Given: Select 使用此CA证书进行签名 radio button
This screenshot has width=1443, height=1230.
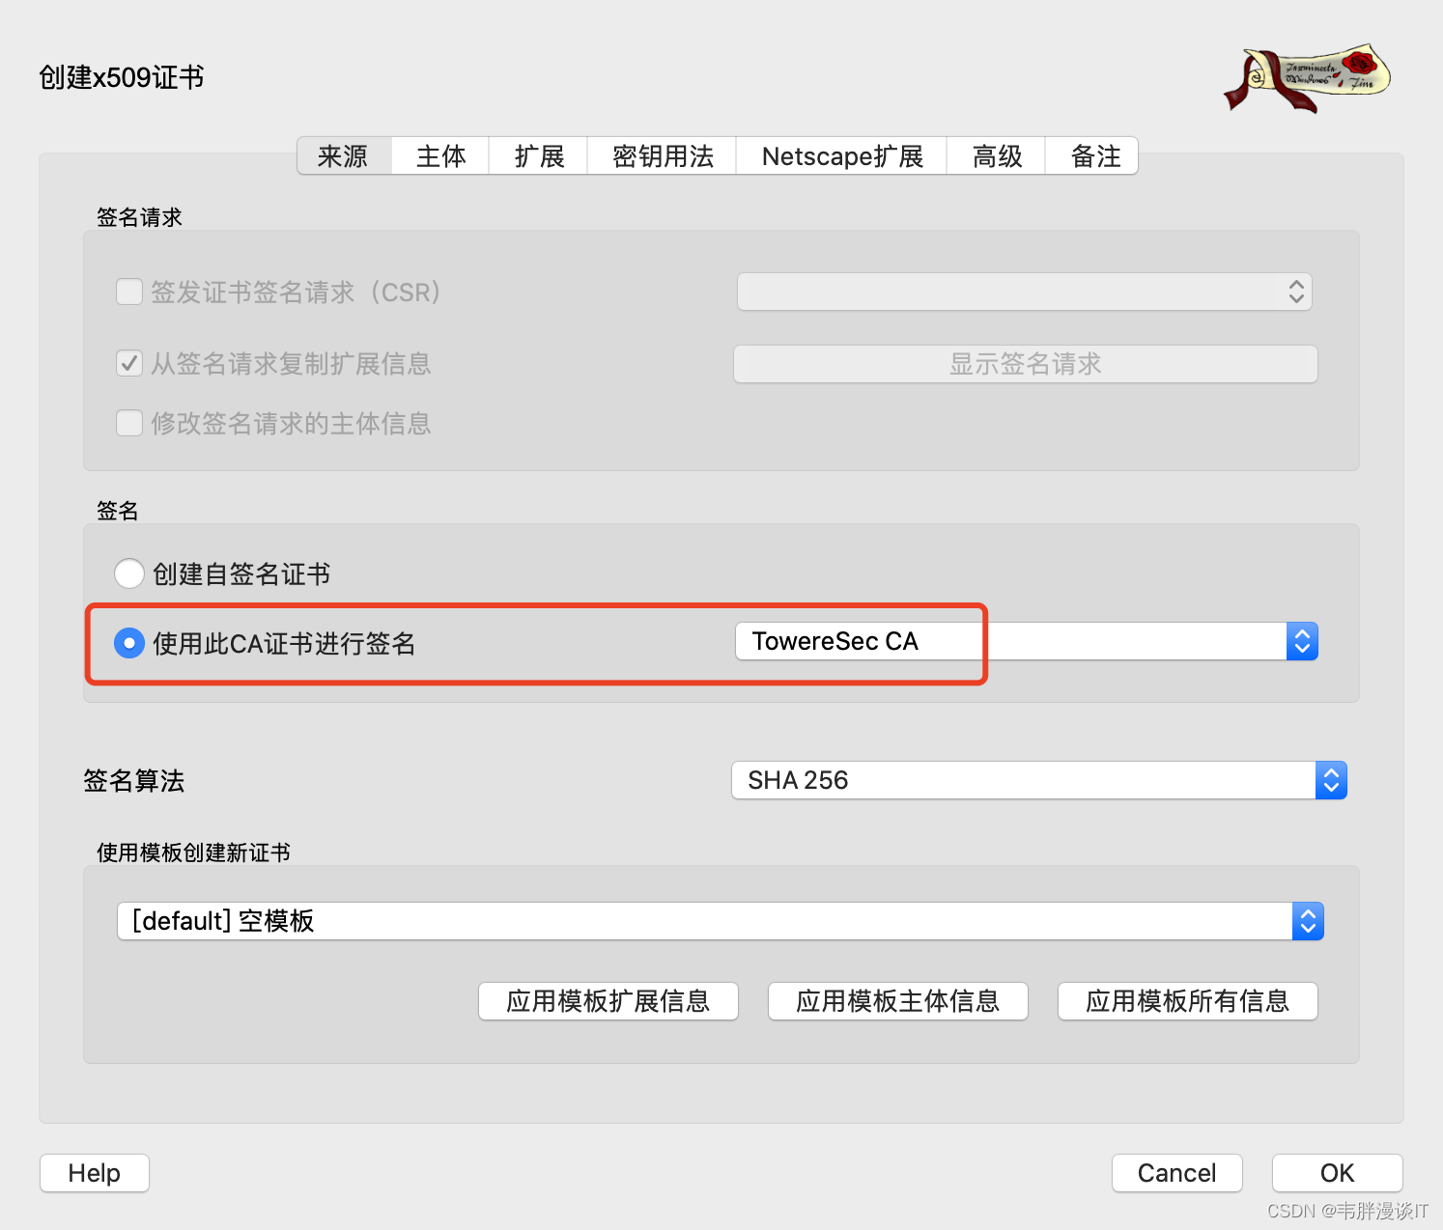Looking at the screenshot, I should [129, 643].
